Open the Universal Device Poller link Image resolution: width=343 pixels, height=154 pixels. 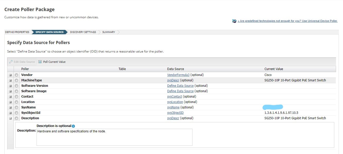coord(287,21)
